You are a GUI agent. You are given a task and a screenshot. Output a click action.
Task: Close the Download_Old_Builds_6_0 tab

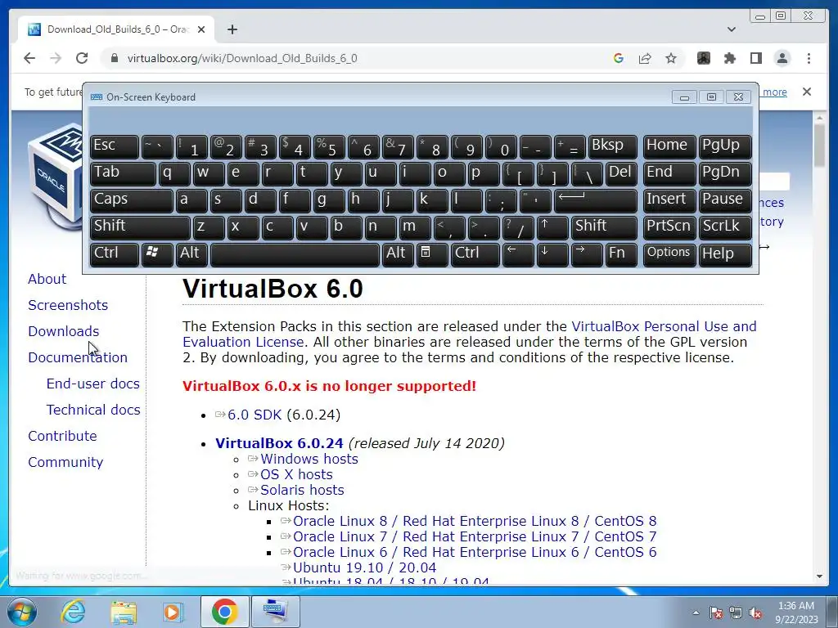coord(201,29)
